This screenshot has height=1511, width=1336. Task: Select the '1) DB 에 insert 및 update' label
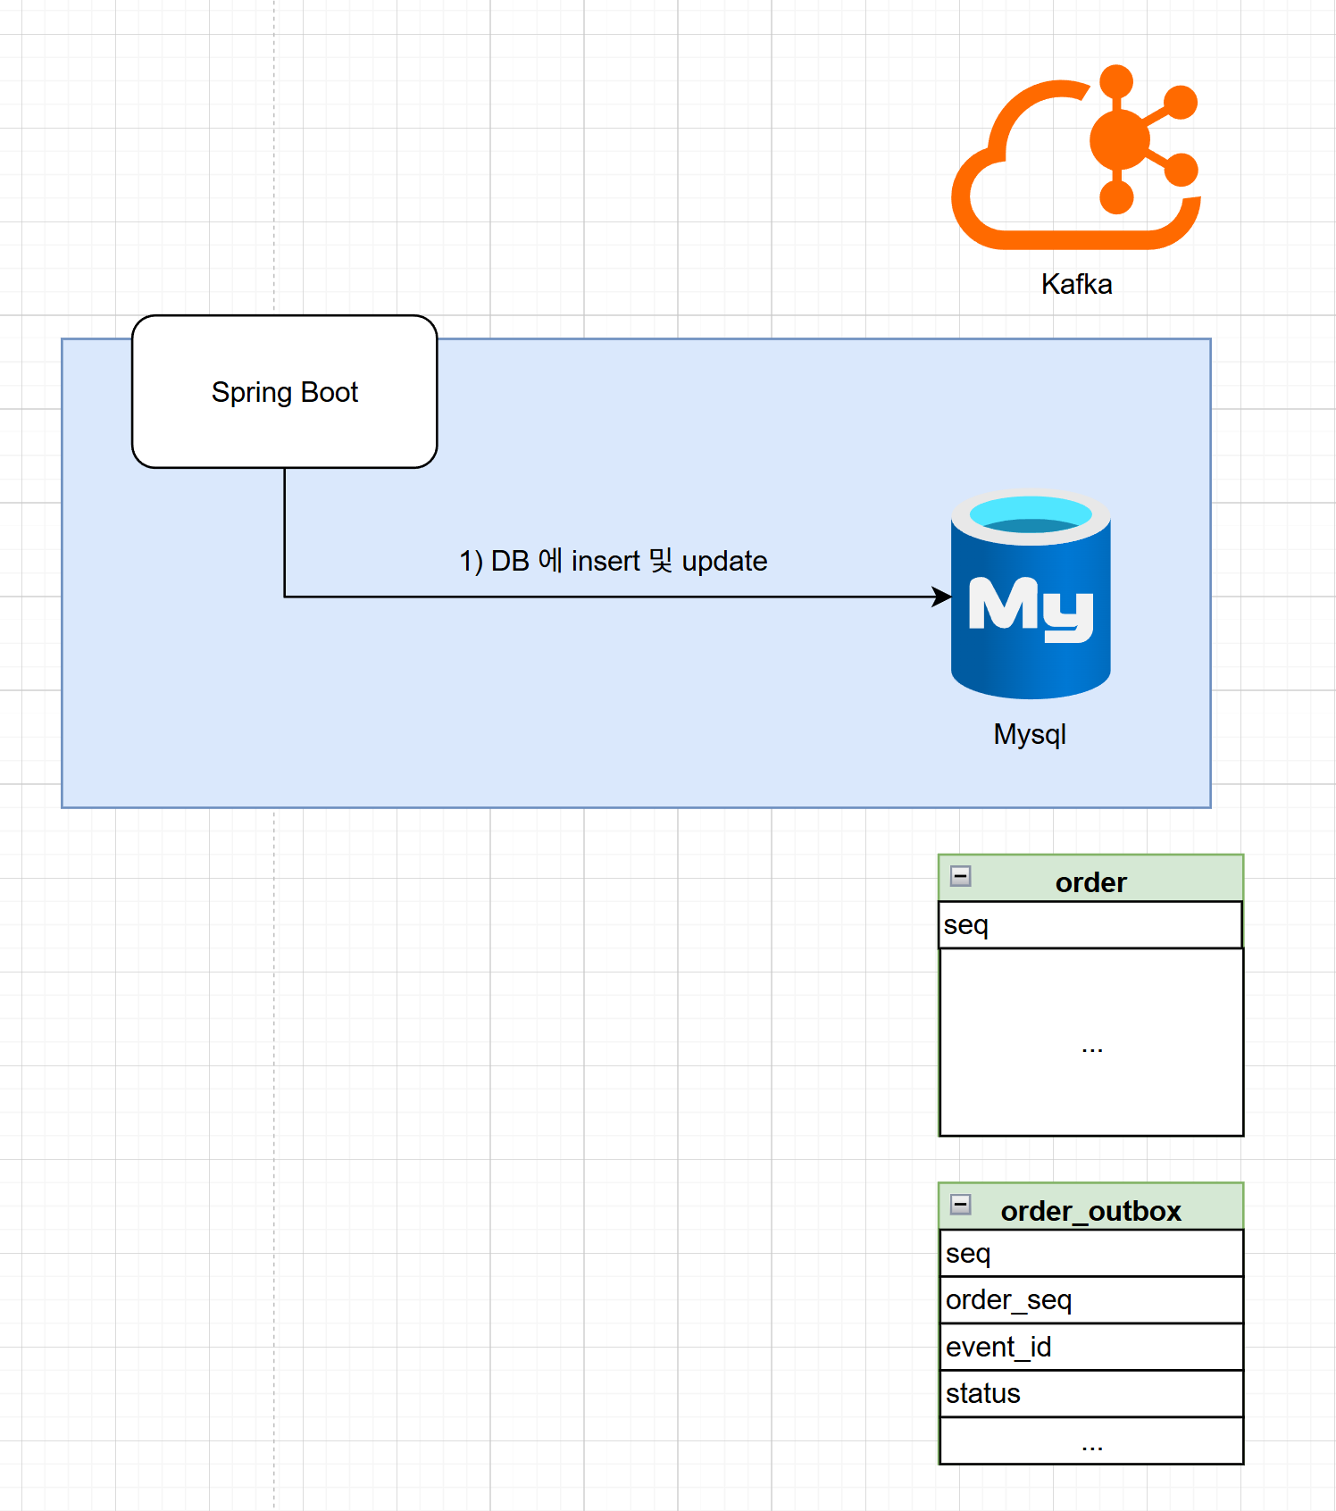(x=614, y=561)
